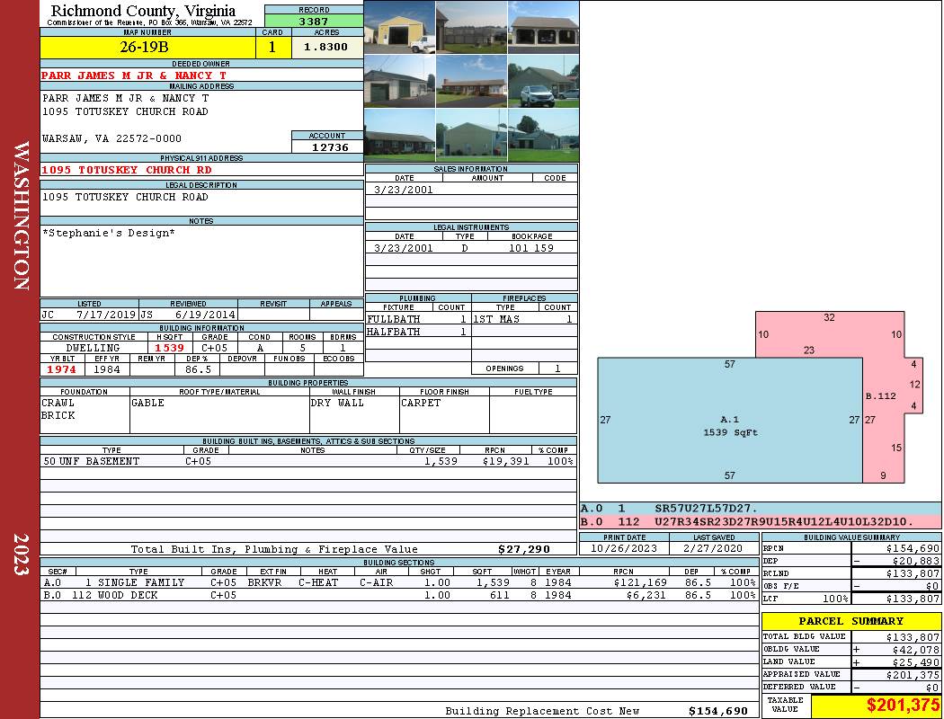Click the built-ins total $27,290
Screen dimensions: 944x719
[x=524, y=549]
